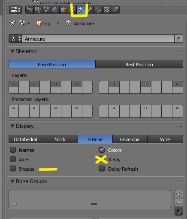
Task: Select Rest Position
Action: tap(139, 64)
